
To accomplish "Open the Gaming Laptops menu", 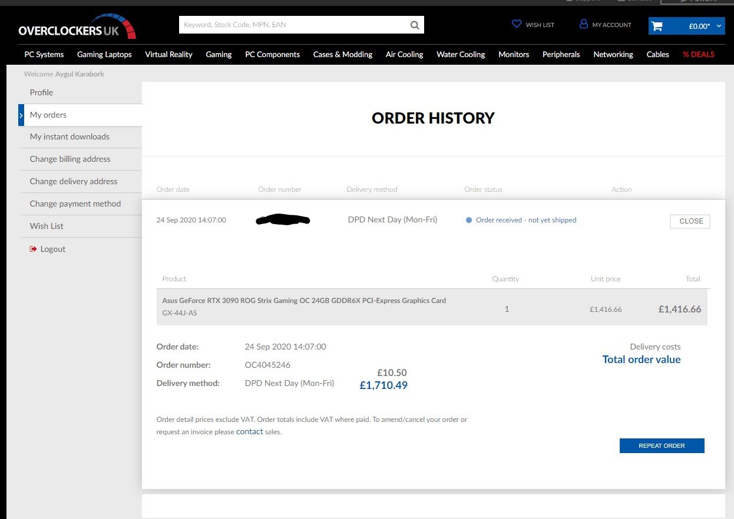I will pyautogui.click(x=104, y=54).
